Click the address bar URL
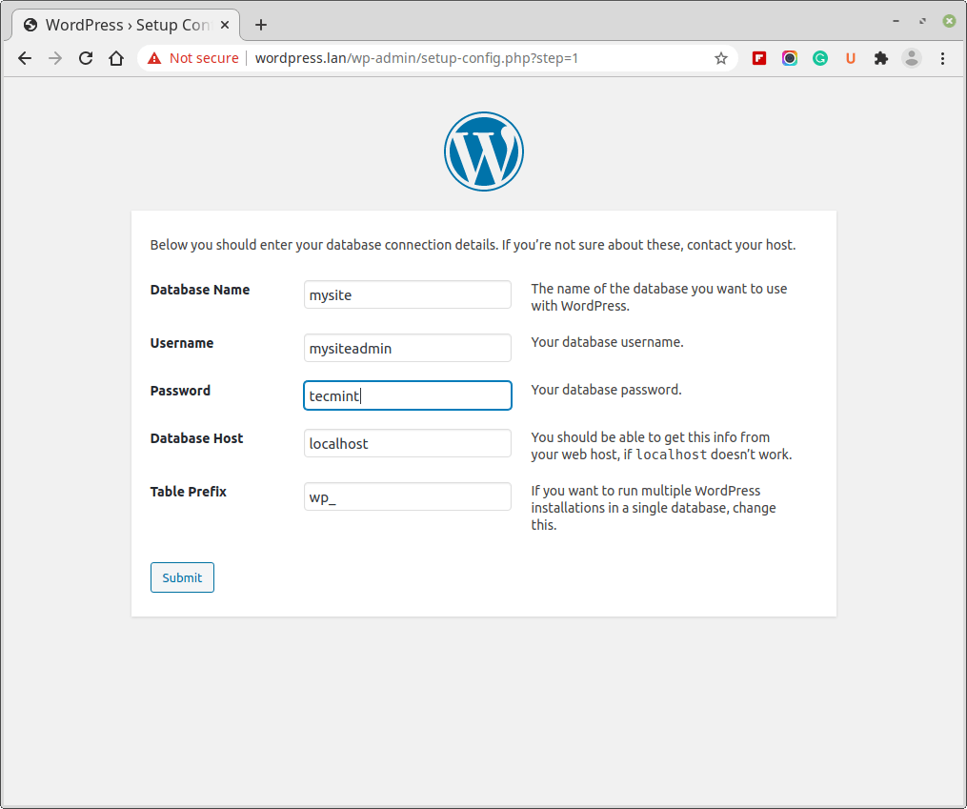The width and height of the screenshot is (967, 809). (x=416, y=58)
